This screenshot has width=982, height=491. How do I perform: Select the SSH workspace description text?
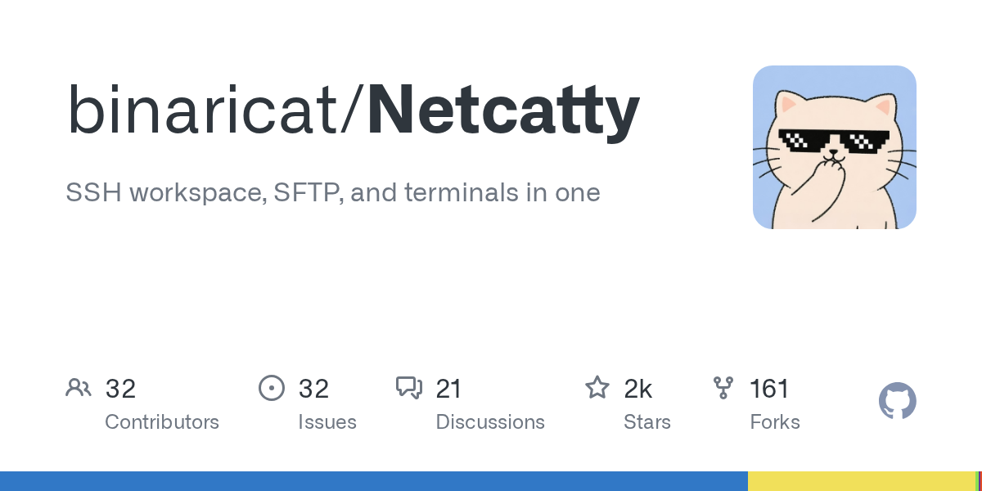(333, 193)
